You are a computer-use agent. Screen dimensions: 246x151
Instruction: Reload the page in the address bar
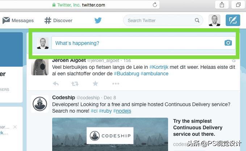(x=155, y=5)
